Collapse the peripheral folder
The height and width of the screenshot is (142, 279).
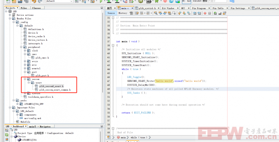21,47
